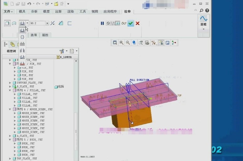Viewport: 243px width, 161px height.
Task: Select the attached preview mode
Action: point(118,23)
